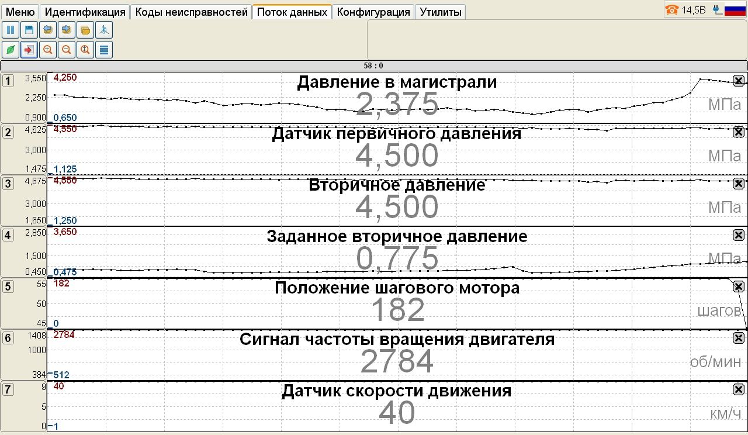The height and width of the screenshot is (435, 748).
Task: Switch to the Идентификация tab
Action: (85, 12)
